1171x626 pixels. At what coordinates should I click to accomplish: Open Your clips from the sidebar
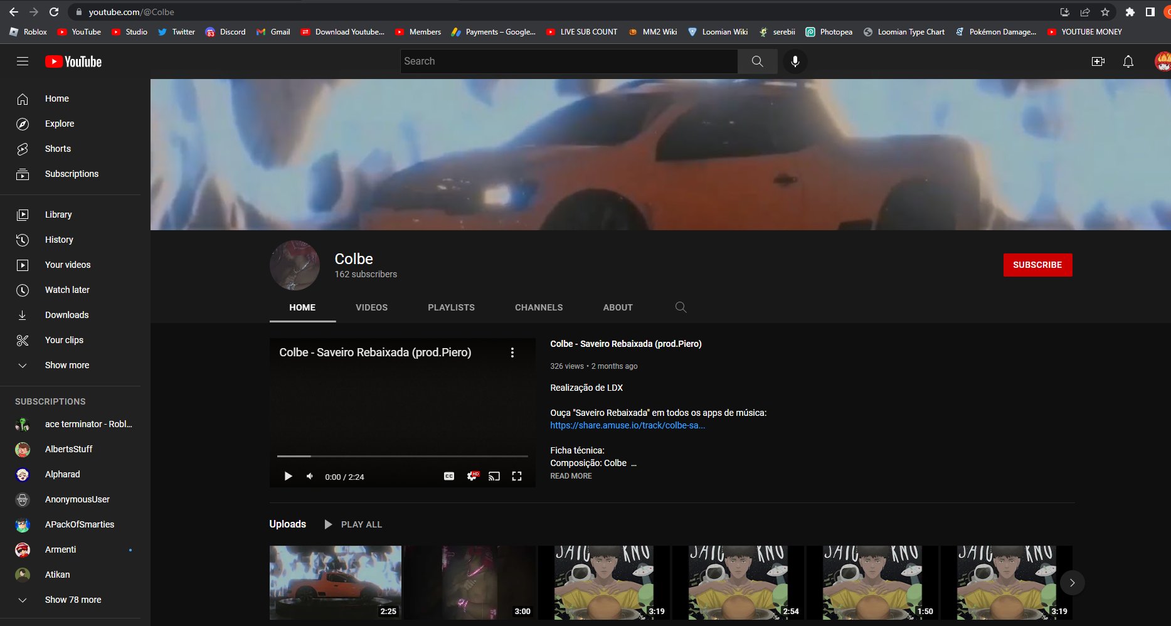(x=63, y=339)
